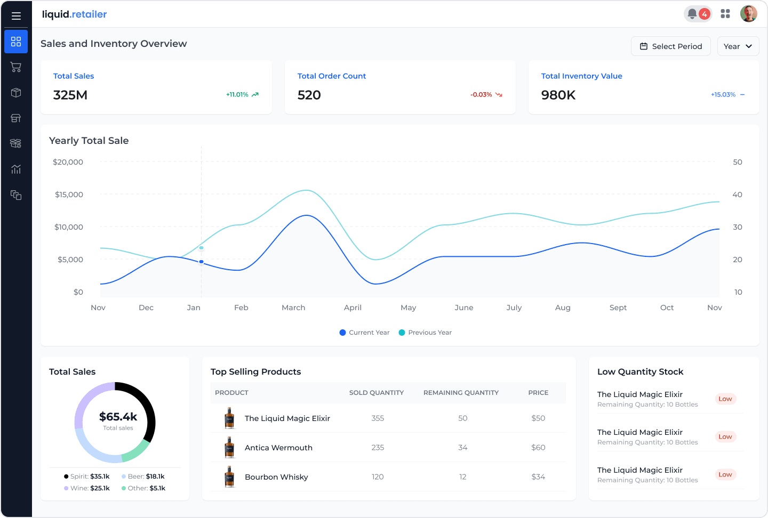Expand the Year dropdown
The image size is (768, 518).
[x=738, y=46]
